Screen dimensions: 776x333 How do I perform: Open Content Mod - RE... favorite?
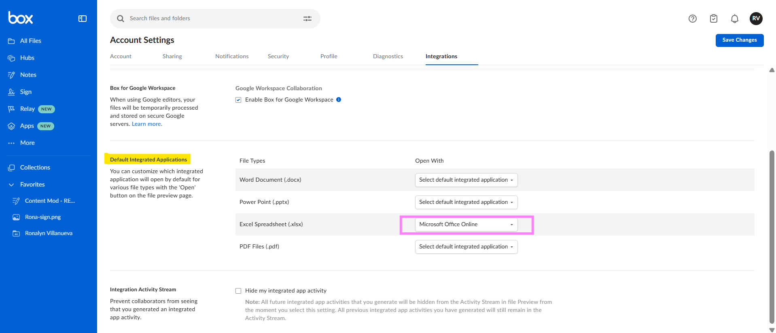click(50, 201)
